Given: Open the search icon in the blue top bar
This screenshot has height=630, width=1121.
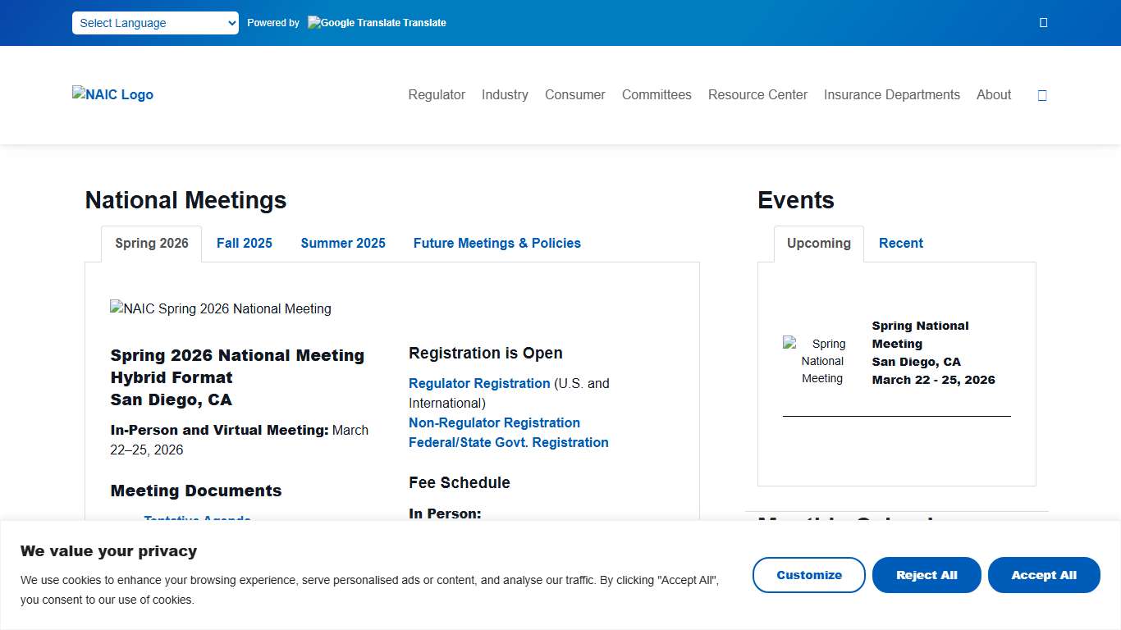Looking at the screenshot, I should pos(1043,22).
